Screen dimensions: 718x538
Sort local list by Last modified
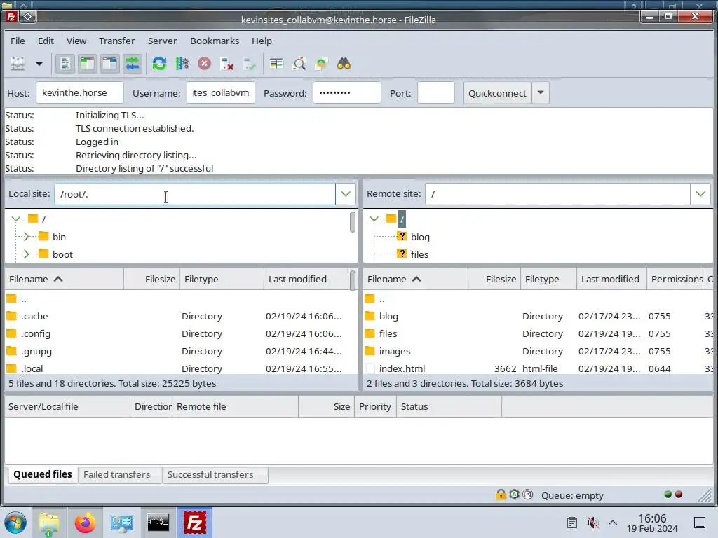click(306, 279)
